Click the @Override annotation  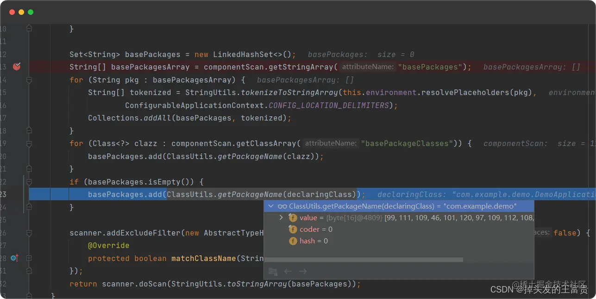tap(108, 245)
